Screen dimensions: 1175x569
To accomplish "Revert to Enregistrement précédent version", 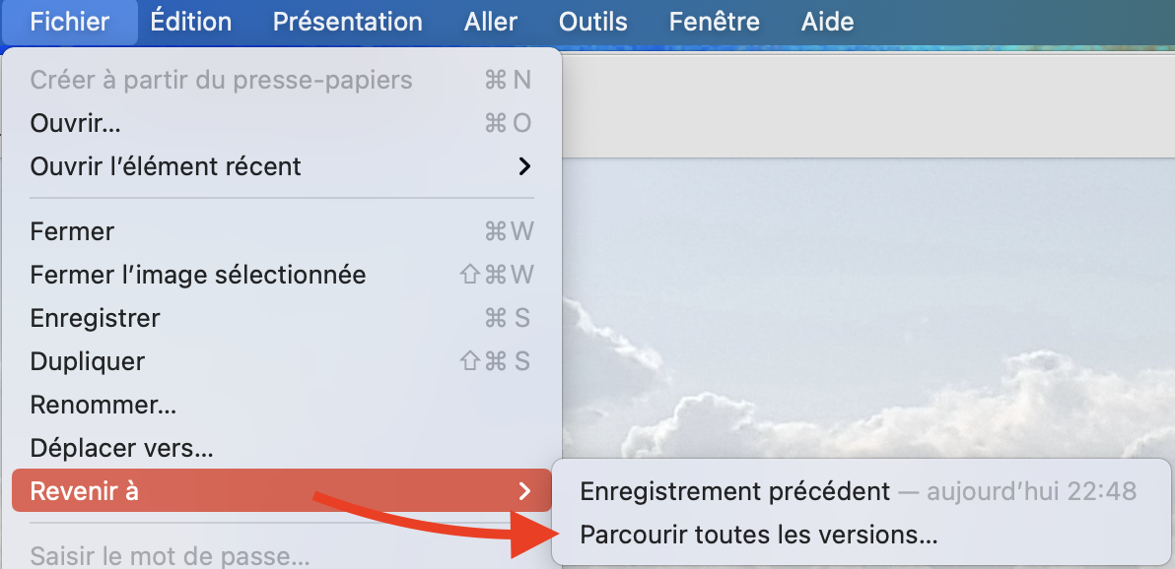I will 734,490.
